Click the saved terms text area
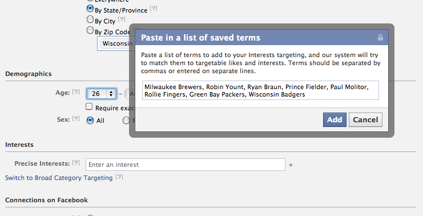The height and width of the screenshot is (216, 423). (x=261, y=90)
